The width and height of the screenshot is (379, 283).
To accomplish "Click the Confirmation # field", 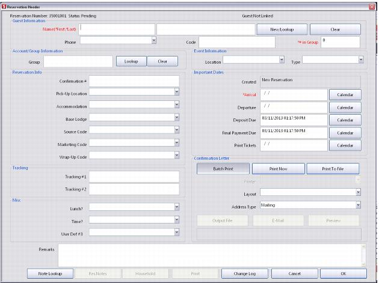I will point(134,81).
